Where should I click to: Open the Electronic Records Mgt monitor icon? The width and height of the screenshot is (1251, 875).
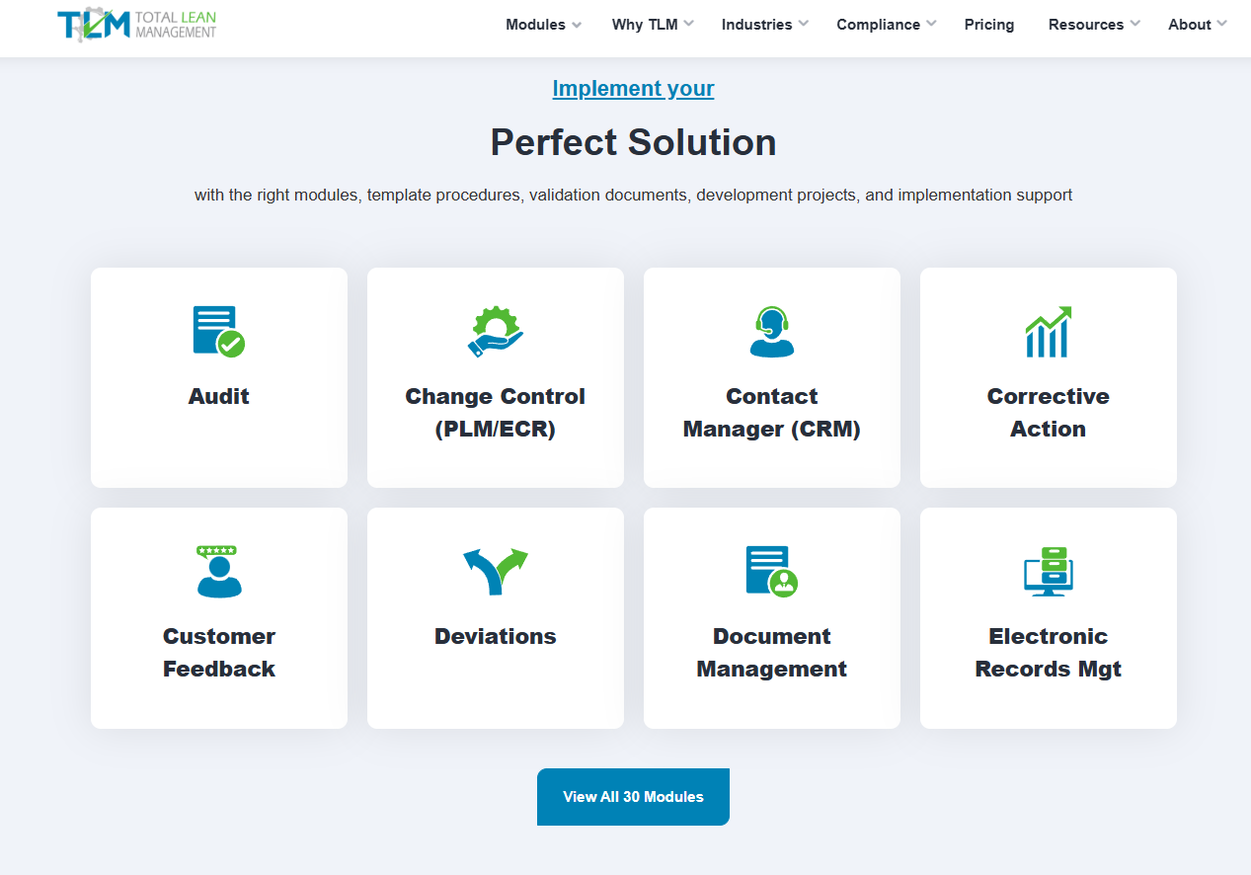[x=1048, y=571]
